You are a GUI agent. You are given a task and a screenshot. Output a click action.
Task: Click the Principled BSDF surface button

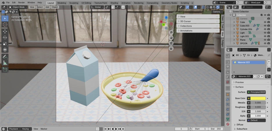(256, 92)
